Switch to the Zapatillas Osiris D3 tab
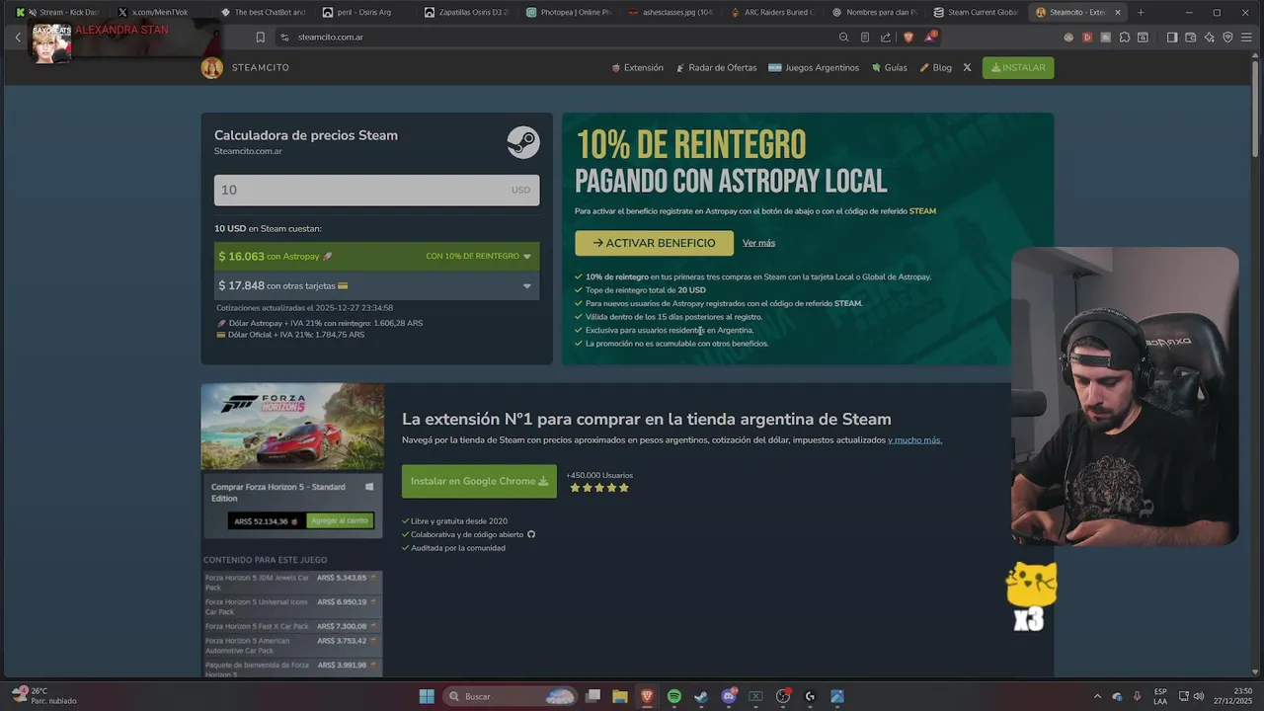Image resolution: width=1264 pixels, height=711 pixels. coord(467,12)
